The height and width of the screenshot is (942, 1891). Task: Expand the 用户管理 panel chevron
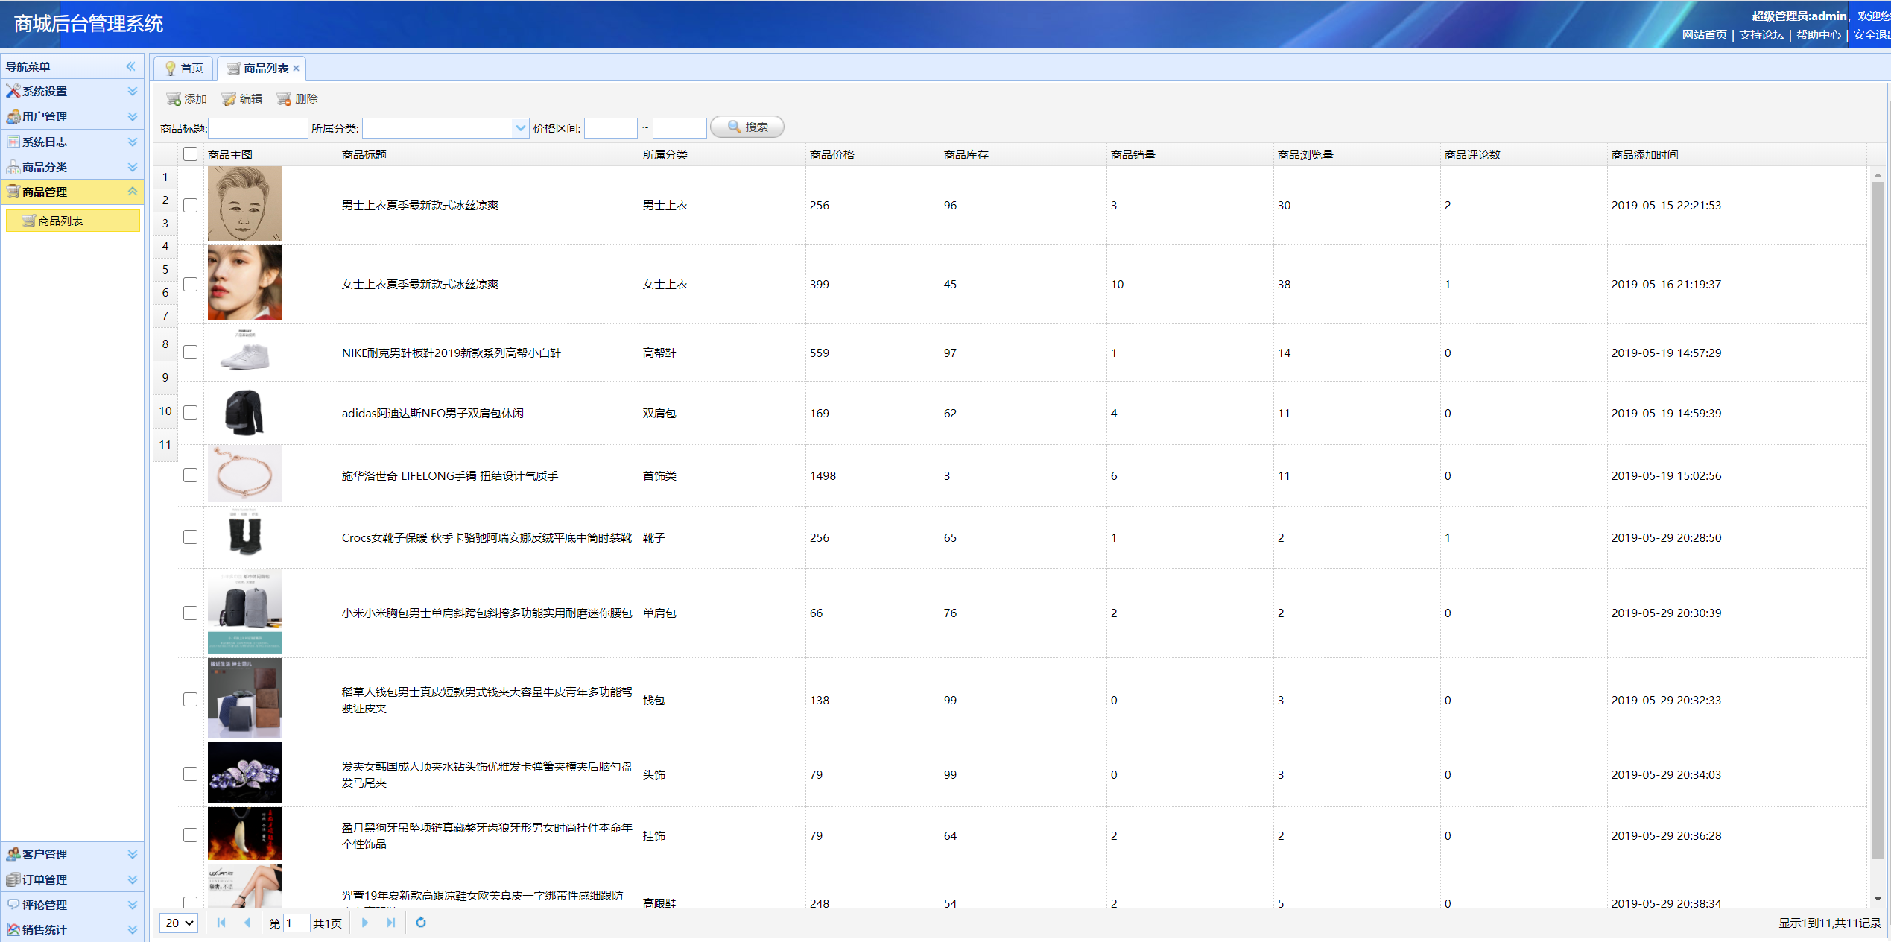[x=133, y=116]
